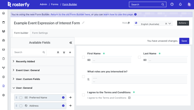
Task: Open the workflow nodes sidebar icon
Action: coord(3,68)
